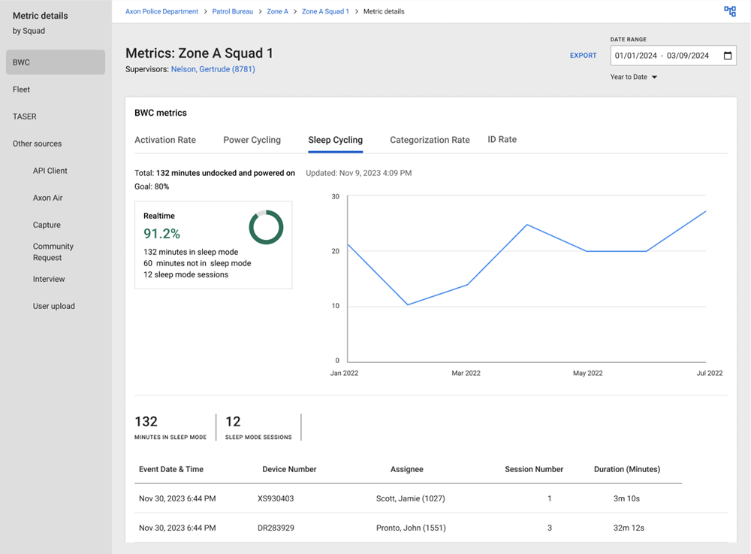
Task: Expand Other sources in the sidebar
Action: point(38,144)
